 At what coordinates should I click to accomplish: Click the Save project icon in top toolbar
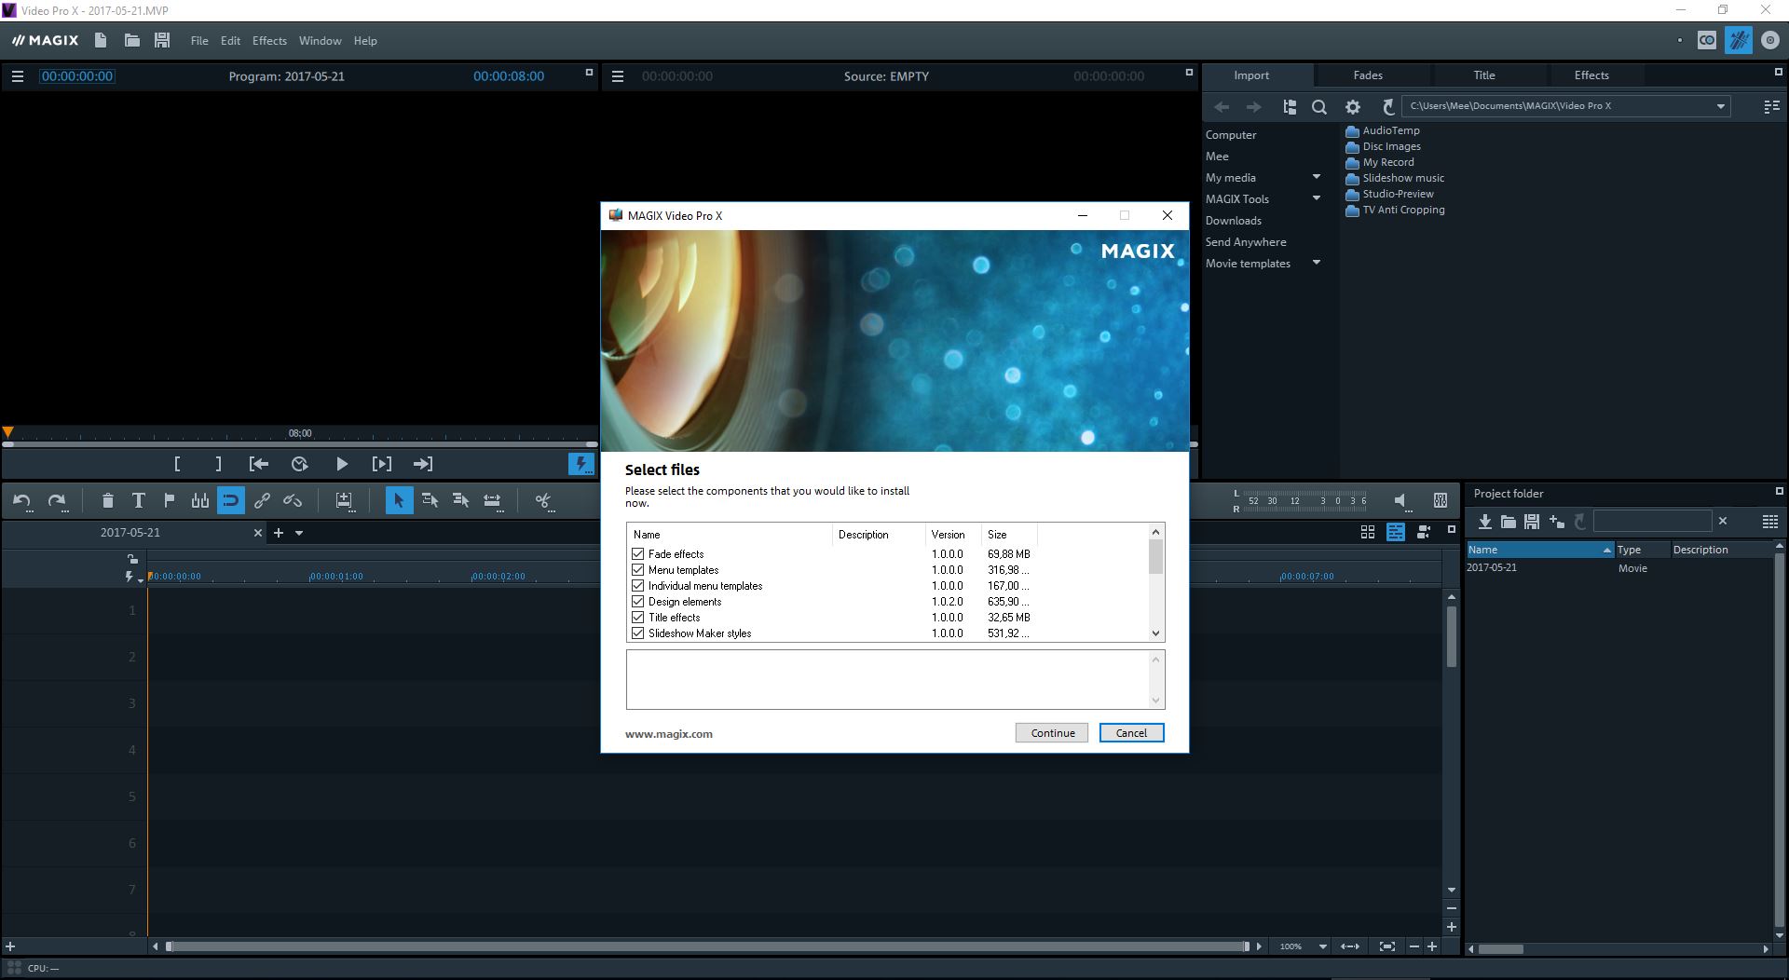pos(162,40)
